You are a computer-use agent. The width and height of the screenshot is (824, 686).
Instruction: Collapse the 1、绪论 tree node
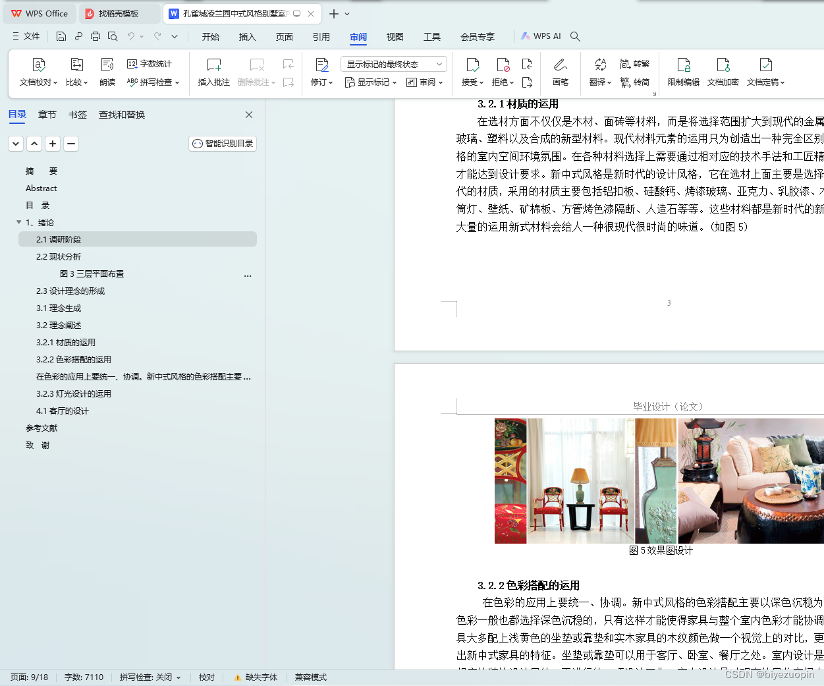click(19, 222)
